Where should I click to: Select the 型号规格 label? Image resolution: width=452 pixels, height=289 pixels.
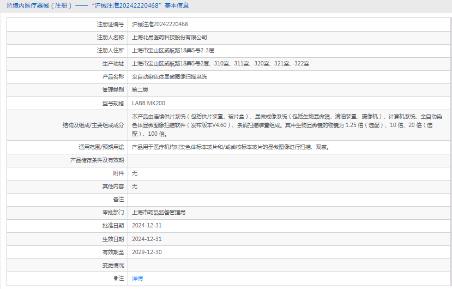click(113, 103)
